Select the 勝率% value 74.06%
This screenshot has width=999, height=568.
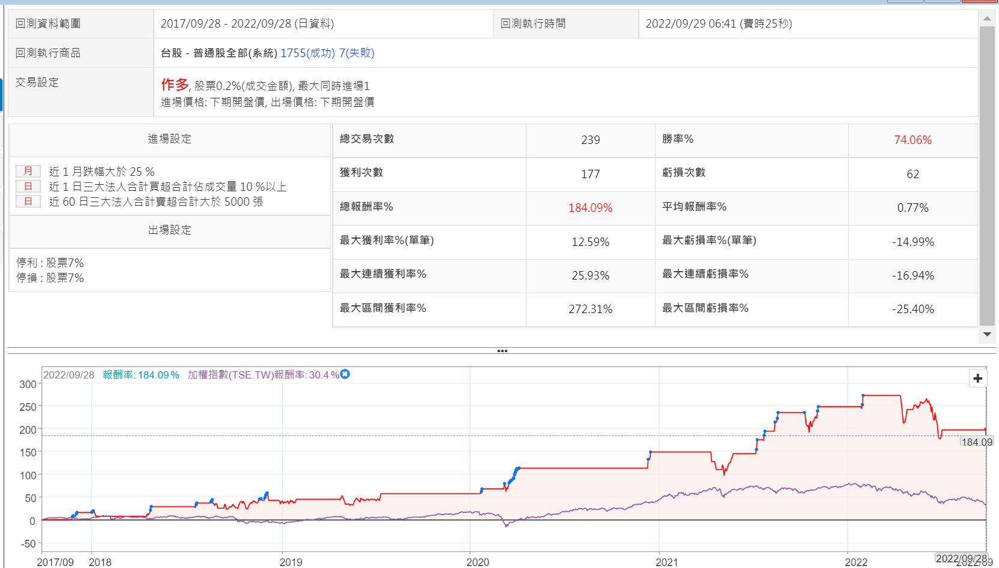pyautogui.click(x=912, y=140)
